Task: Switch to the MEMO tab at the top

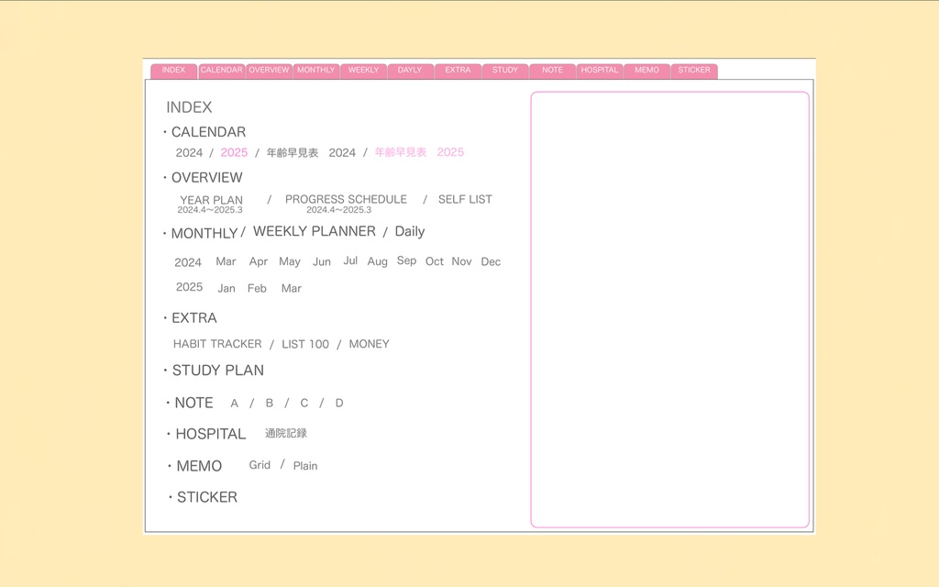Action: tap(646, 71)
